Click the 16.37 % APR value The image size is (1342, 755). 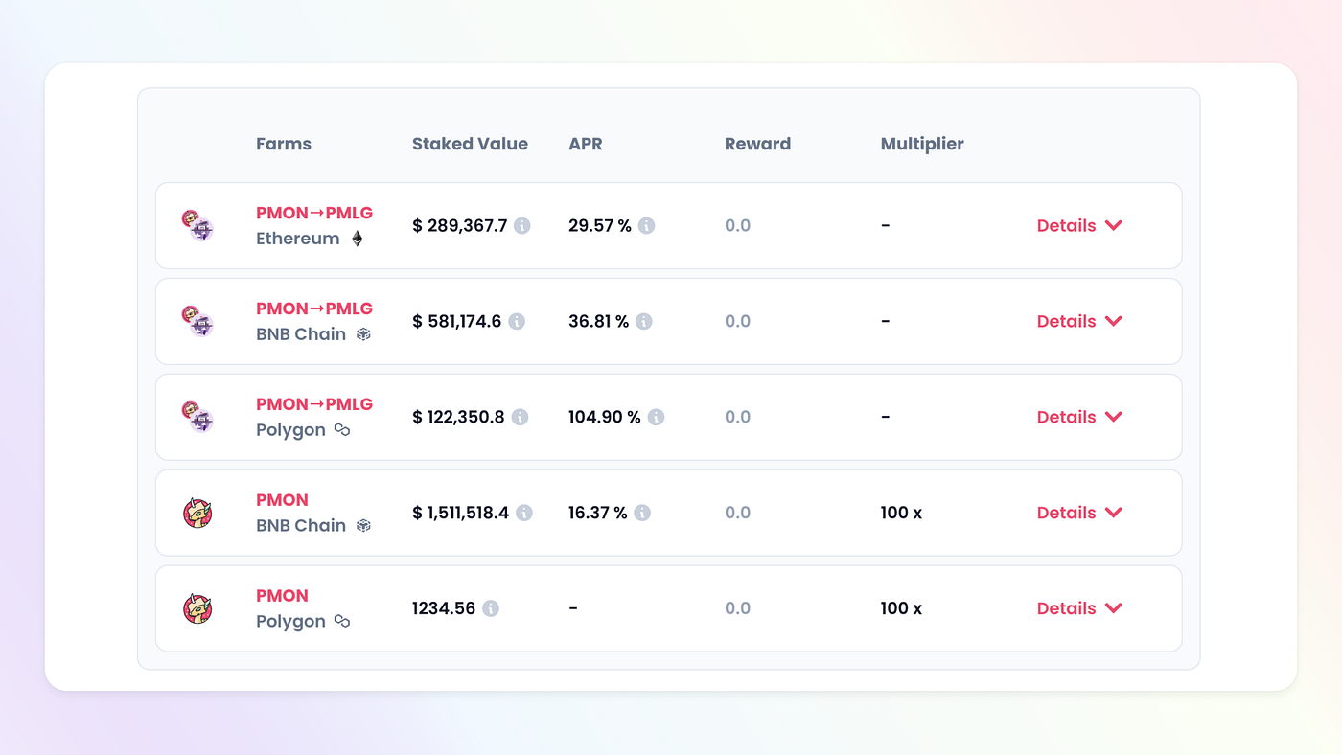[598, 514]
